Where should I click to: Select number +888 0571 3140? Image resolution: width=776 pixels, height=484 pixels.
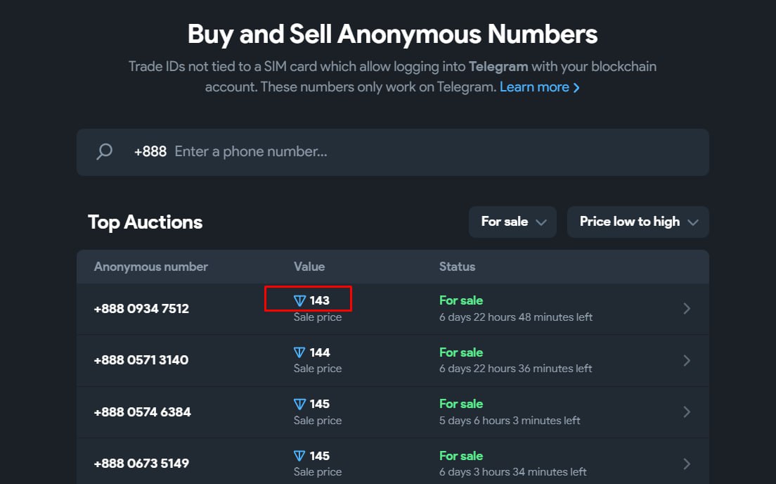tap(141, 360)
